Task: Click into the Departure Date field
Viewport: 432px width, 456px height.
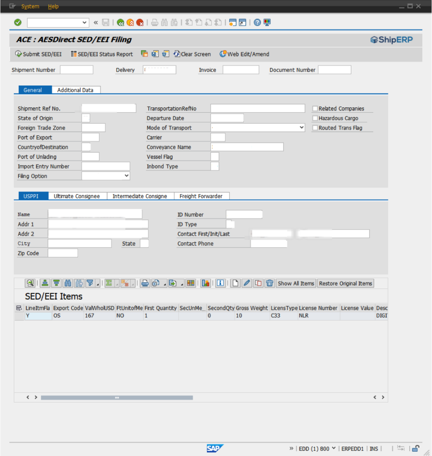Action: pyautogui.click(x=227, y=118)
